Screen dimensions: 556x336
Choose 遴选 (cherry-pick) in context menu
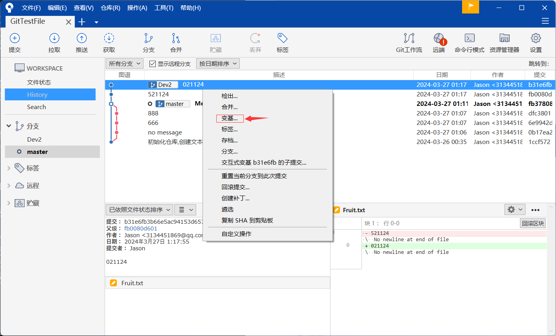(x=227, y=209)
